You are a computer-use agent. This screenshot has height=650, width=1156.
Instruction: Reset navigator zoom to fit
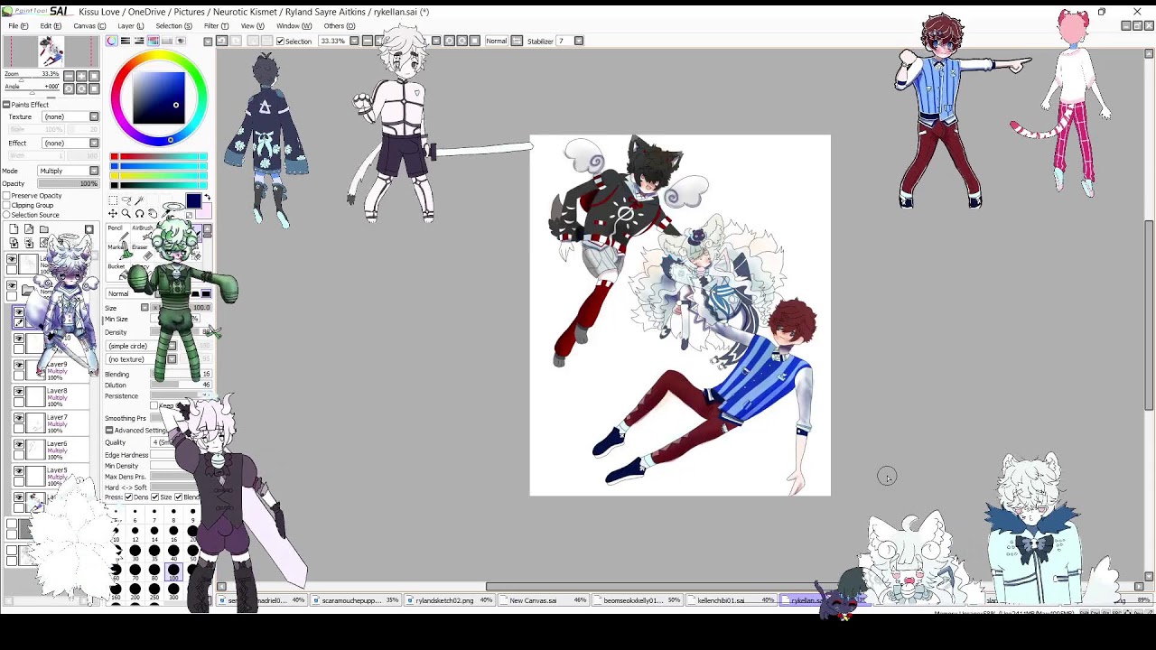pyautogui.click(x=94, y=76)
